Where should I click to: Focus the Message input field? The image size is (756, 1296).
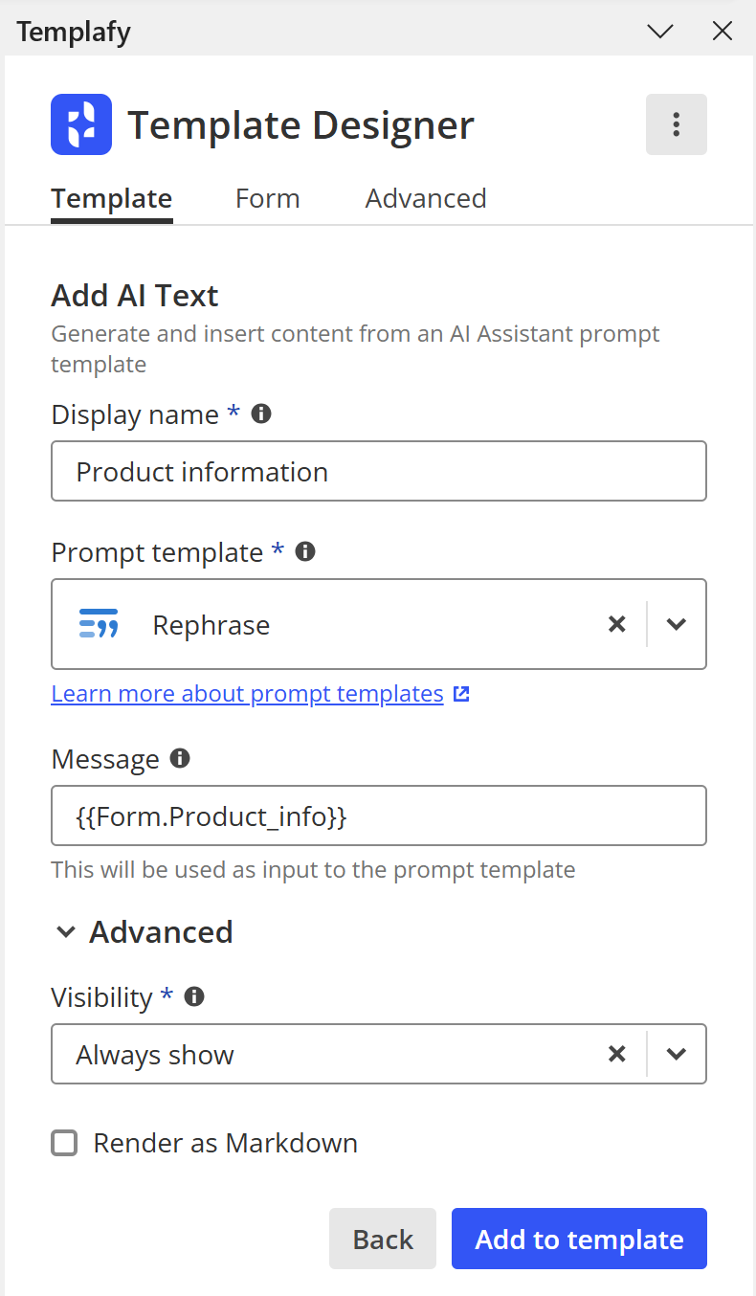(379, 816)
